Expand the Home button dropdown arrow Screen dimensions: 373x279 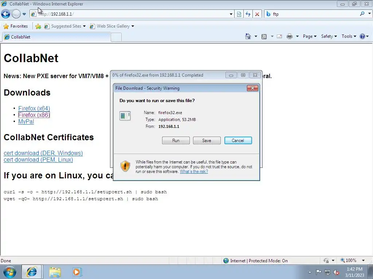(x=256, y=36)
